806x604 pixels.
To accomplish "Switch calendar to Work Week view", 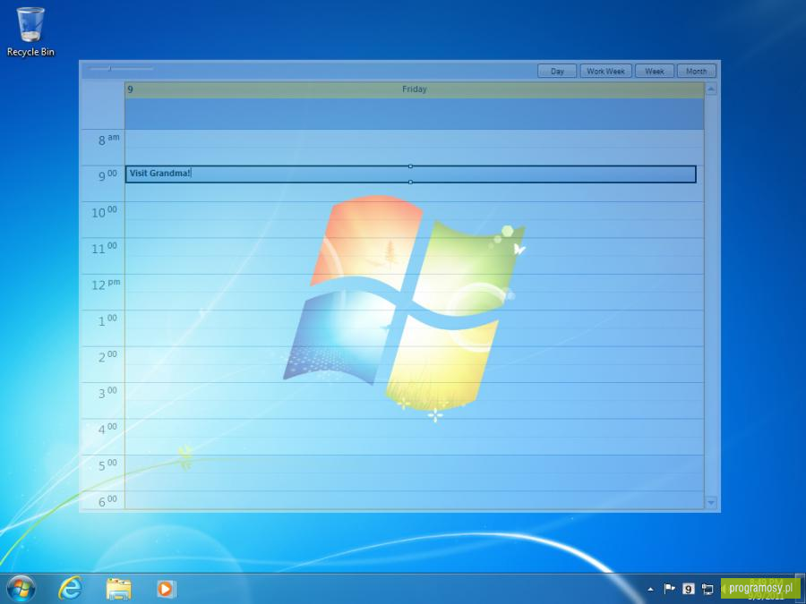I will [x=605, y=71].
